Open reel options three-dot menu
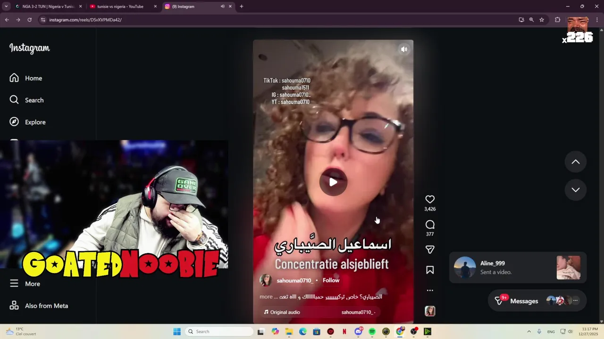 [x=430, y=291]
